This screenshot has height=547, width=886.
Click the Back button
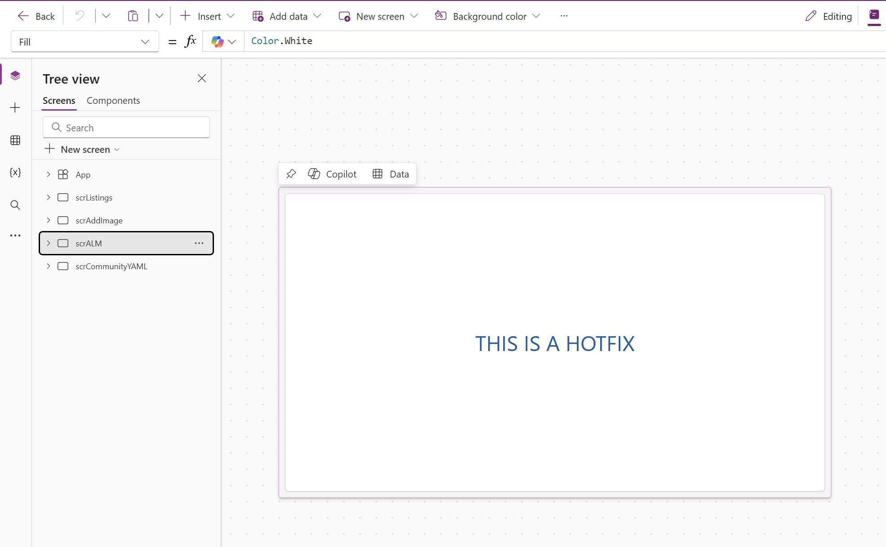point(36,16)
